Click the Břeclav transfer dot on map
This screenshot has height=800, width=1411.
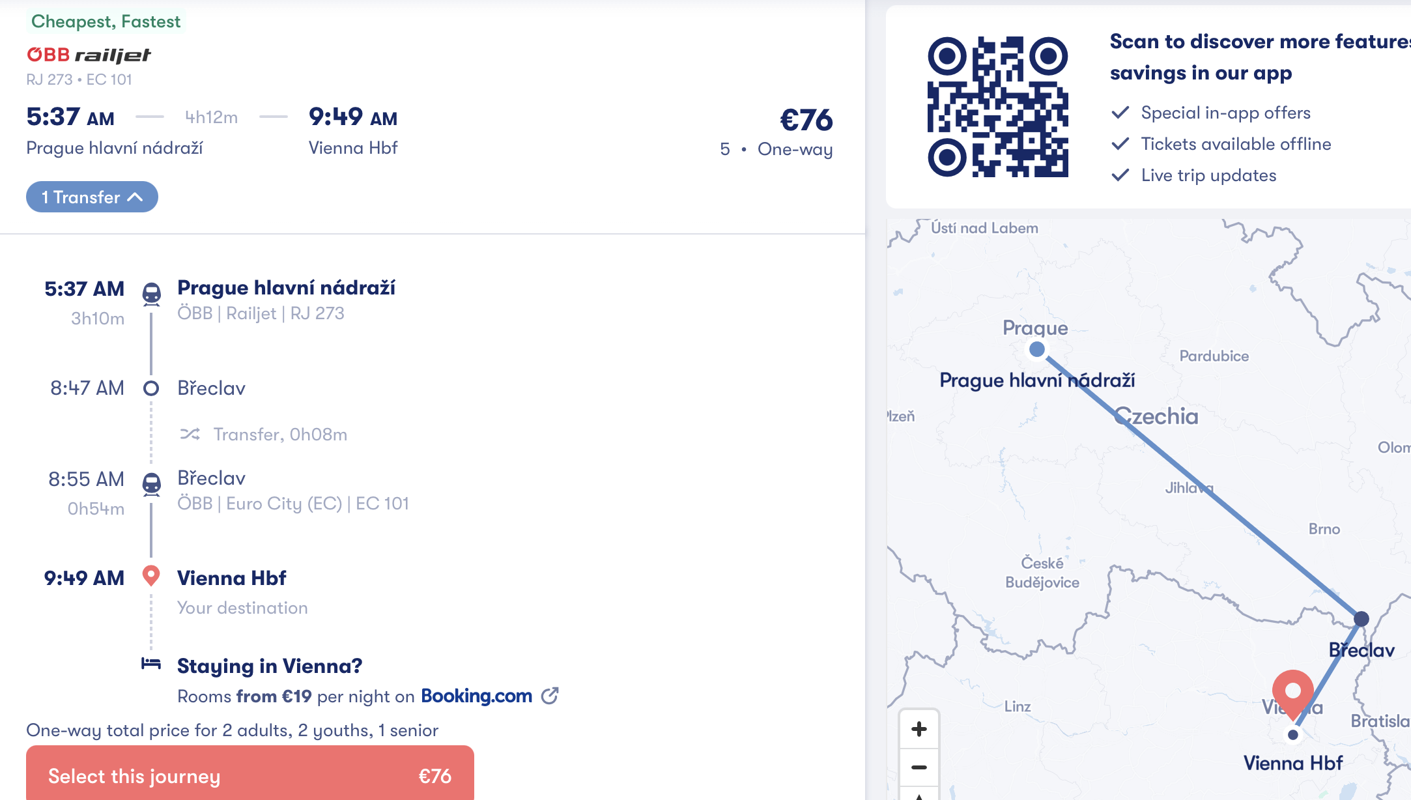click(1361, 618)
